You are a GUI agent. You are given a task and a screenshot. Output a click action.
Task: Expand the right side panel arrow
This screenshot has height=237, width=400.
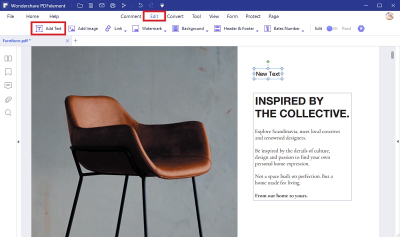397,141
